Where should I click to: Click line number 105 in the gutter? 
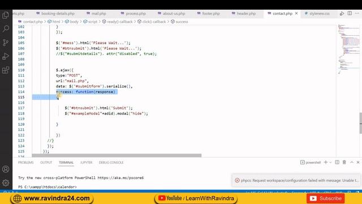pos(21,43)
